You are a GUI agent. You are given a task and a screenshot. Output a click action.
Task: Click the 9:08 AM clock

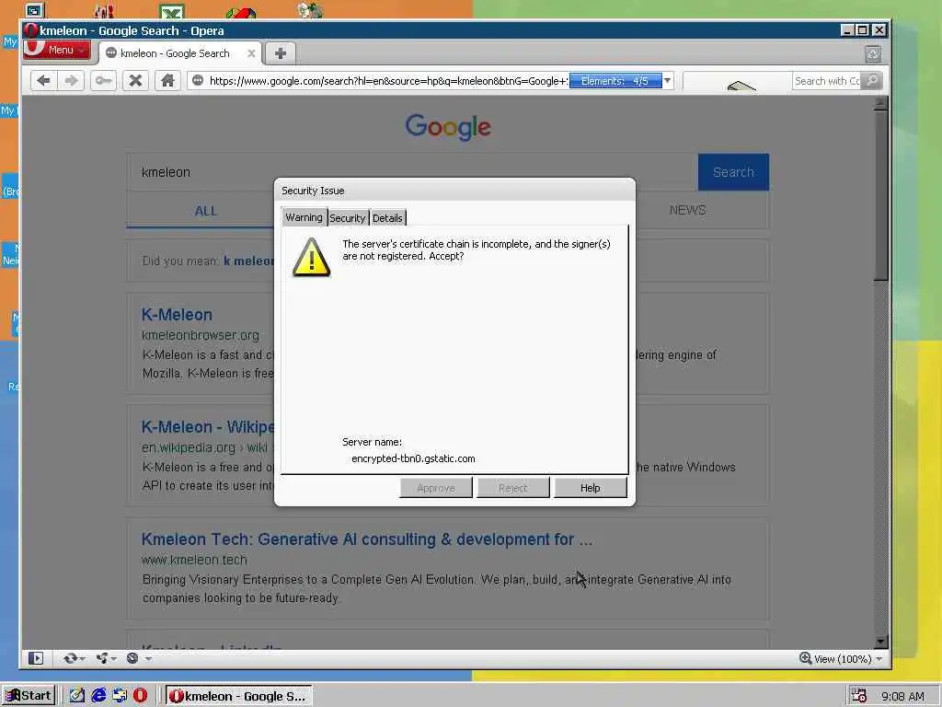tap(902, 696)
